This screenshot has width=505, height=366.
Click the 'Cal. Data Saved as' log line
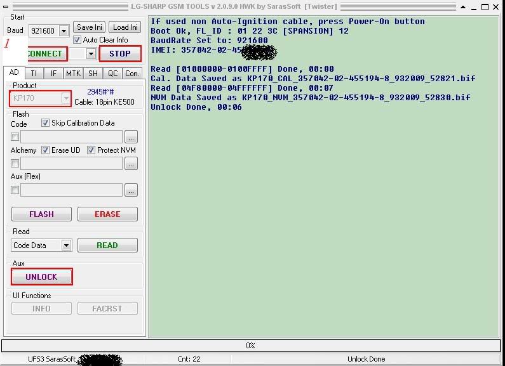pos(313,79)
